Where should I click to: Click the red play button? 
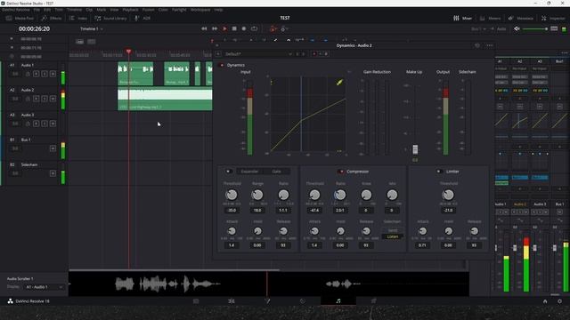point(224,28)
